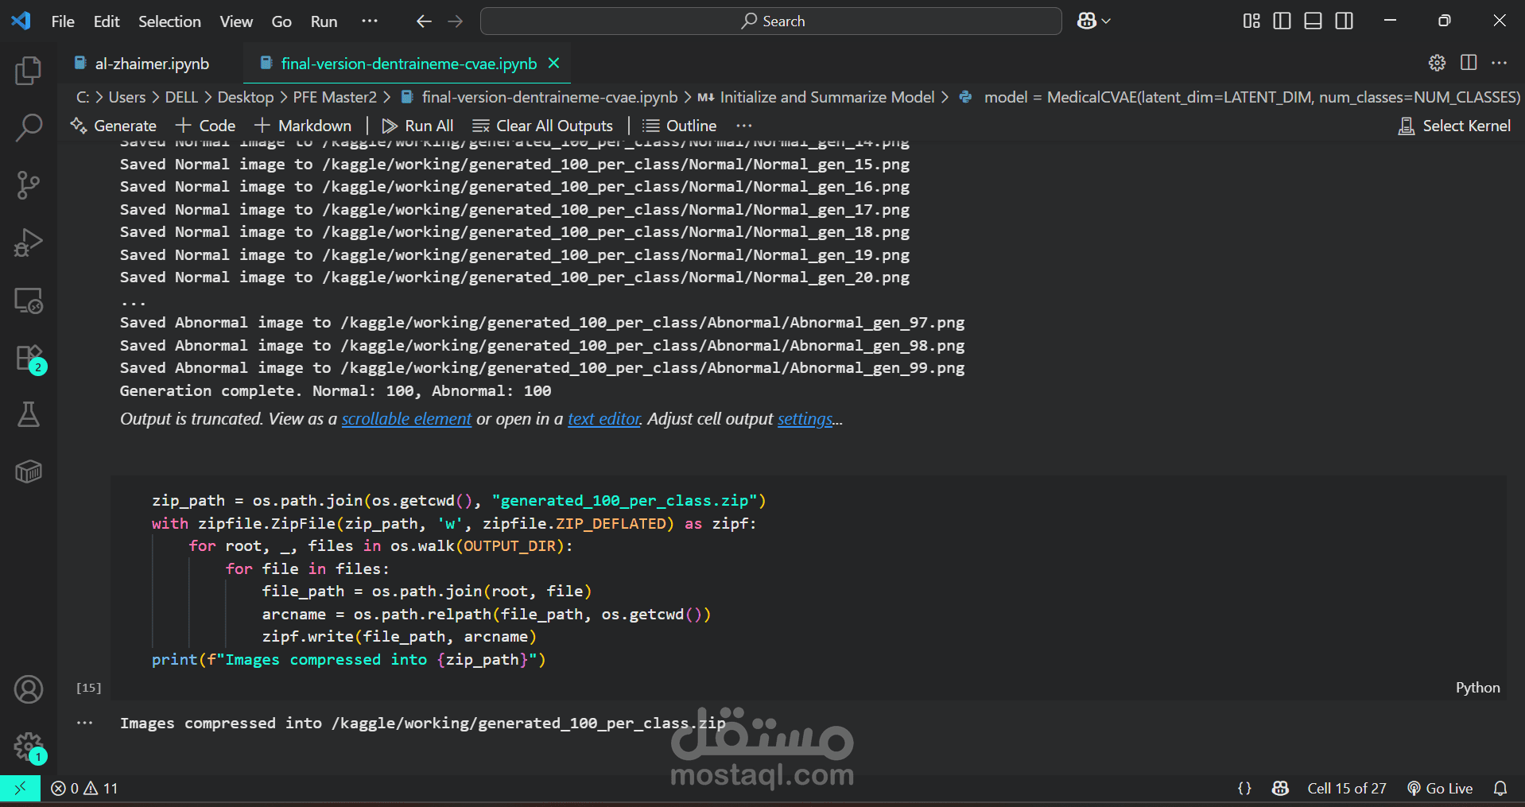This screenshot has width=1525, height=807.
Task: Toggle the secondary side bar layout button
Action: point(1344,21)
